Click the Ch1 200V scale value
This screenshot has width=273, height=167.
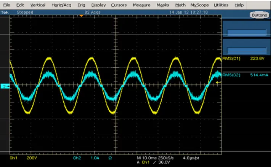coord(32,158)
